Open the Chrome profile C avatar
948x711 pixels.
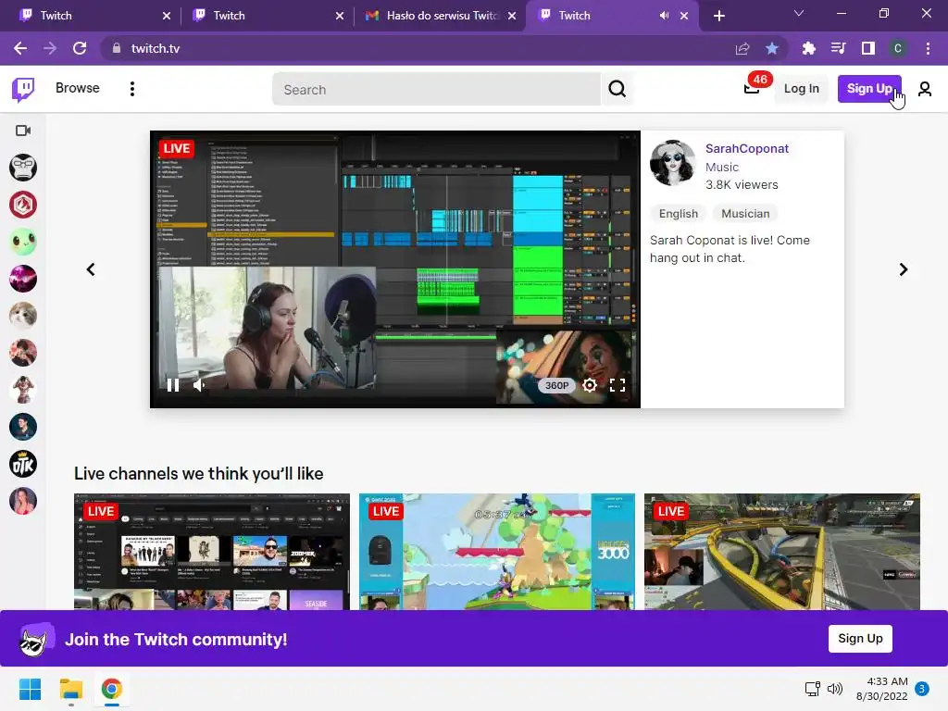pyautogui.click(x=898, y=48)
